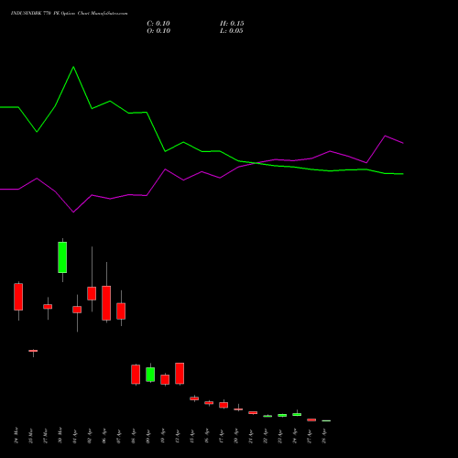
Task: Click the "20 Apr" date axis label
Action: [x=236, y=436]
